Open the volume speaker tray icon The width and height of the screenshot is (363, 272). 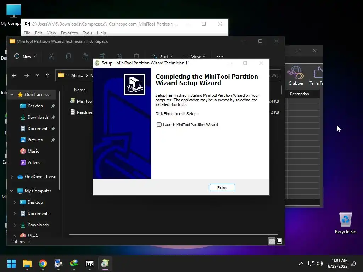(320, 263)
